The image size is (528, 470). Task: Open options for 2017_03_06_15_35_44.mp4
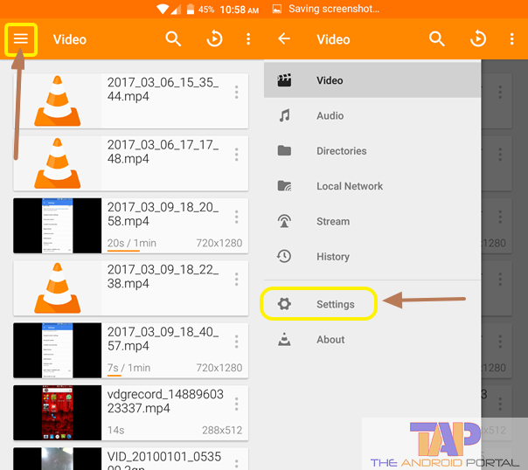click(236, 92)
